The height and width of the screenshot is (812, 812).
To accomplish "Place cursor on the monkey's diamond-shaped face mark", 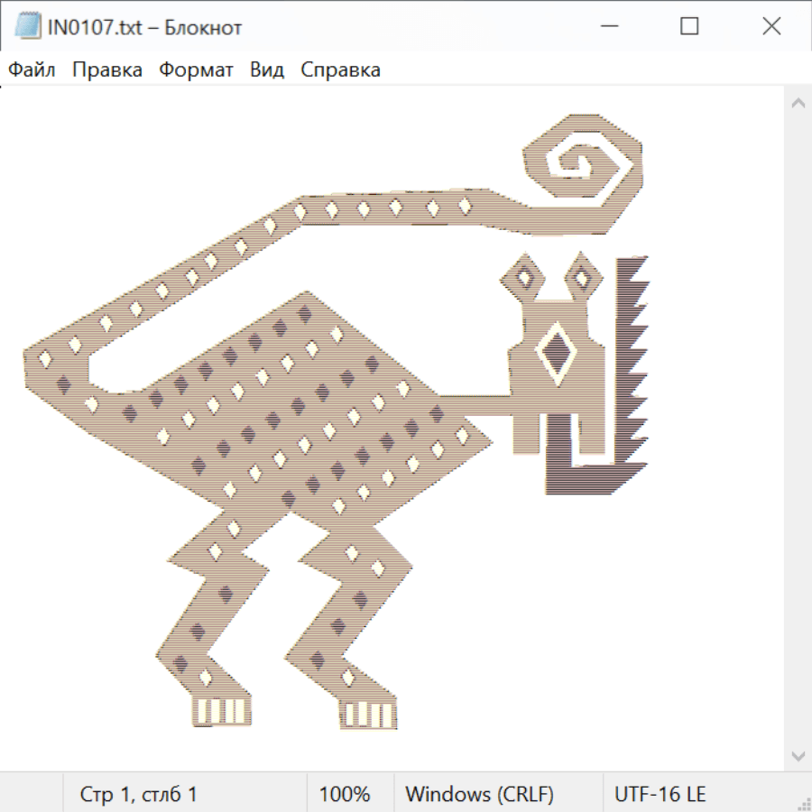I will coord(556,353).
